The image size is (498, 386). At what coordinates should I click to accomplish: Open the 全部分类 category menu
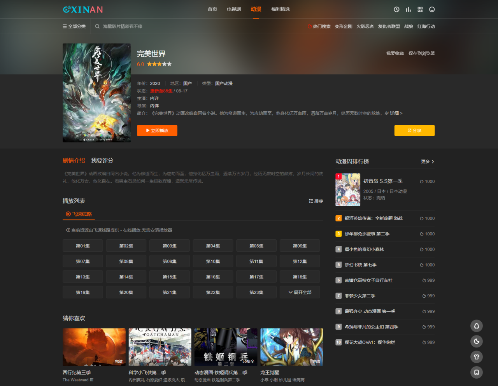point(74,26)
